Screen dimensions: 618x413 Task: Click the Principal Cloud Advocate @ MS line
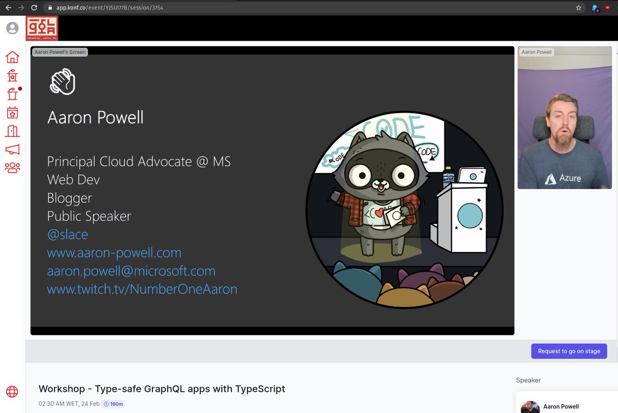pos(139,161)
